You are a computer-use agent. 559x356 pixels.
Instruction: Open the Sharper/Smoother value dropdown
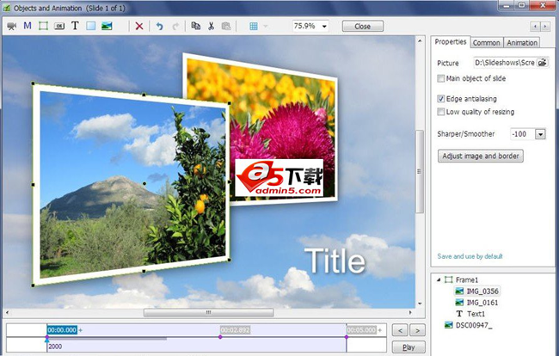pyautogui.click(x=540, y=134)
